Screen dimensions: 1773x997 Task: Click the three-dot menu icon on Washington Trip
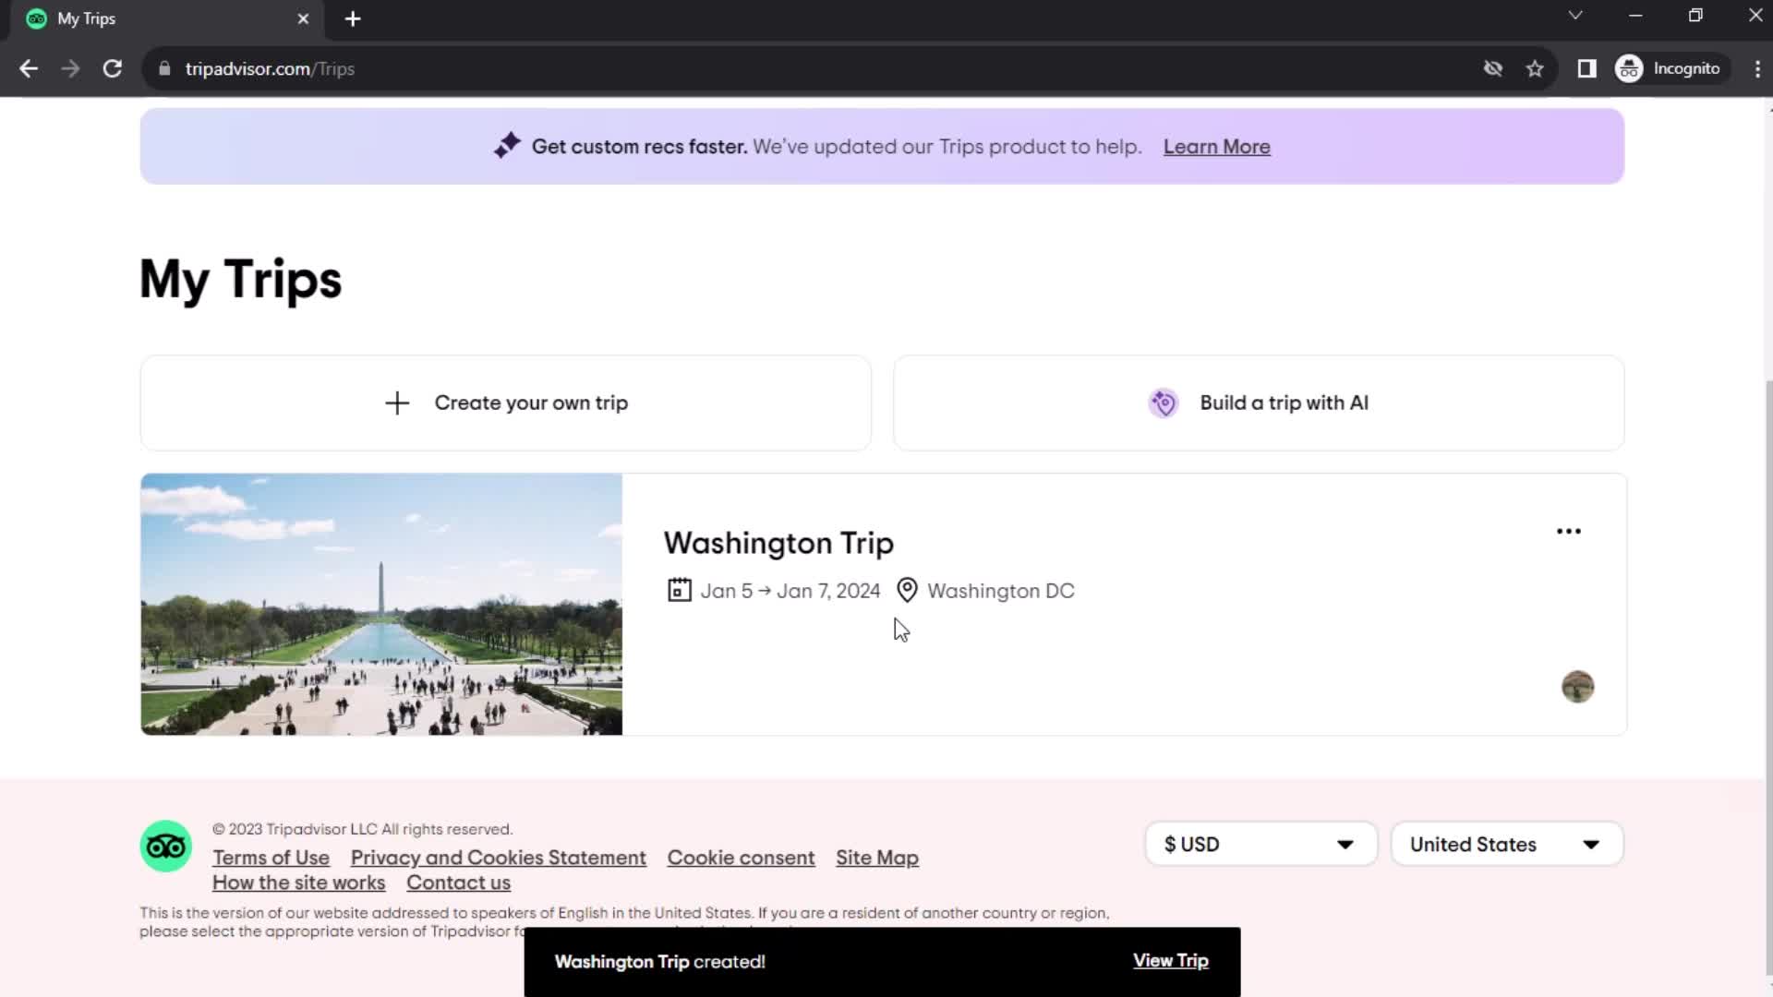point(1568,531)
